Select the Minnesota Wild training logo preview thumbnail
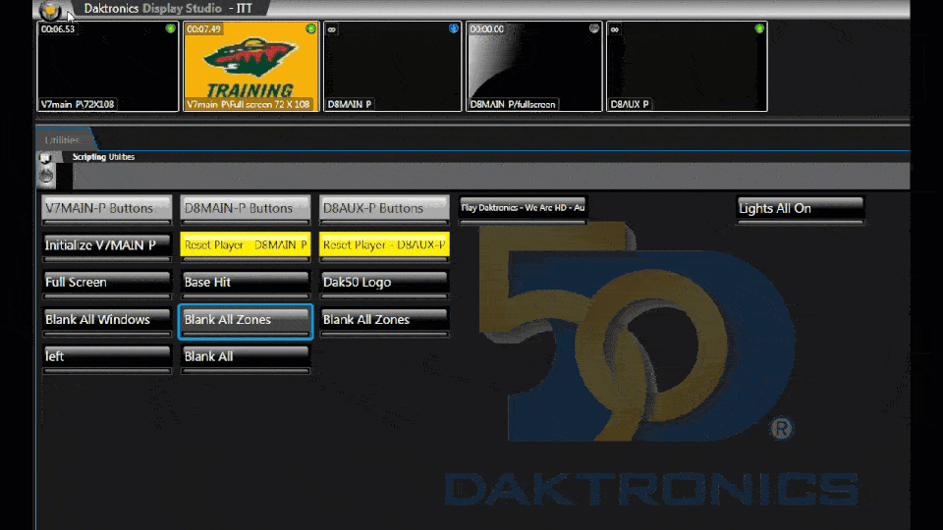The width and height of the screenshot is (943, 530). pos(250,67)
